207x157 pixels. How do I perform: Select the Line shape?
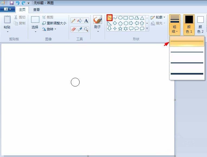(x=110, y=18)
